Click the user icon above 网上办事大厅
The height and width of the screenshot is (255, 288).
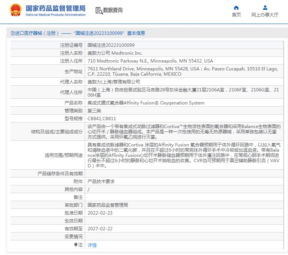tap(265, 7)
